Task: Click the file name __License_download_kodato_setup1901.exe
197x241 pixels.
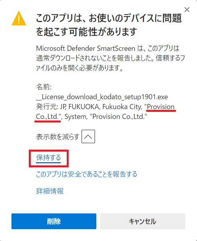Action: pos(102,97)
